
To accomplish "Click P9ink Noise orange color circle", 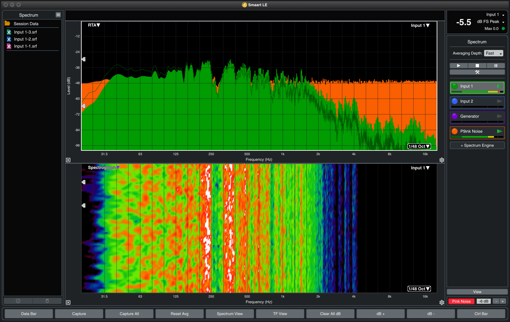I will [455, 131].
